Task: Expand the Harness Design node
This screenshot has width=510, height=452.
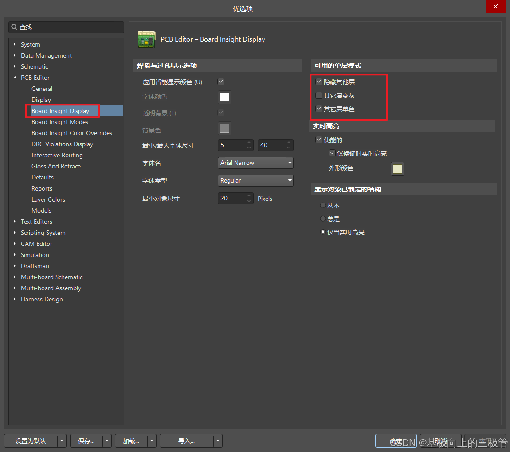Action: pyautogui.click(x=14, y=299)
